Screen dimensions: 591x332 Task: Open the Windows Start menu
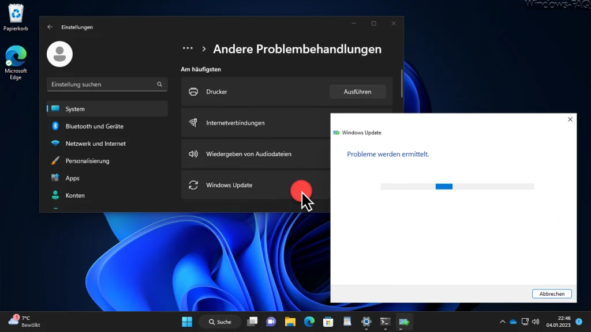[x=187, y=322]
